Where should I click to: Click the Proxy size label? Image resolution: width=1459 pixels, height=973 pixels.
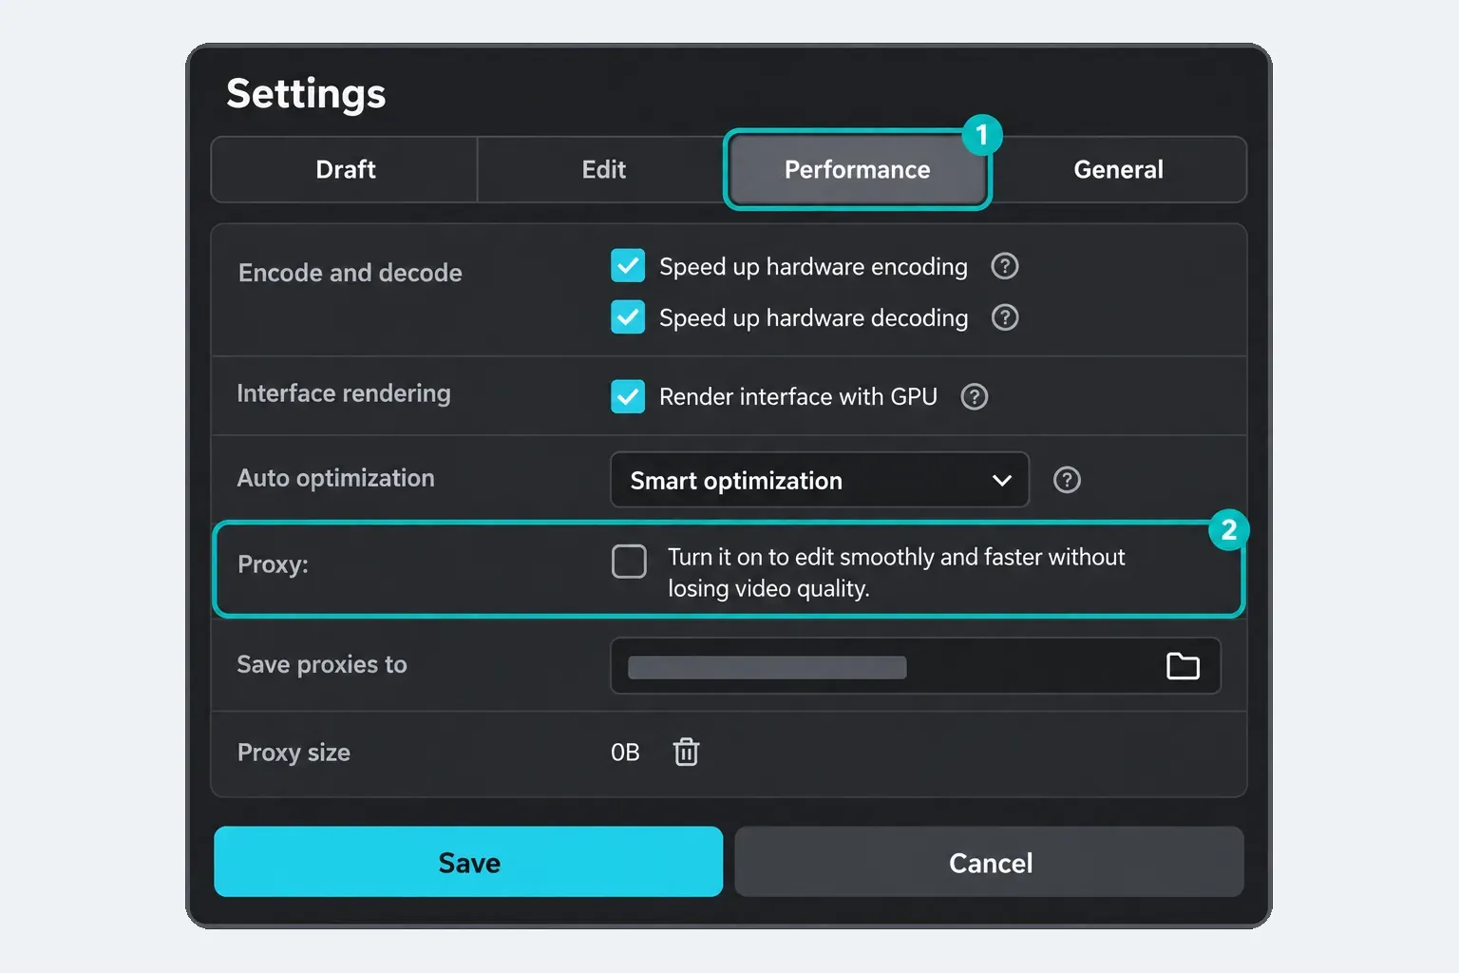point(294,753)
